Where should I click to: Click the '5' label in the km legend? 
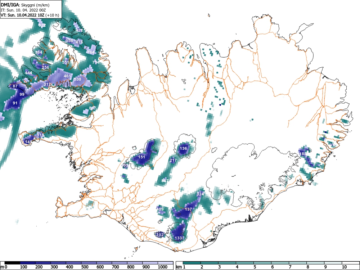coord(255,267)
